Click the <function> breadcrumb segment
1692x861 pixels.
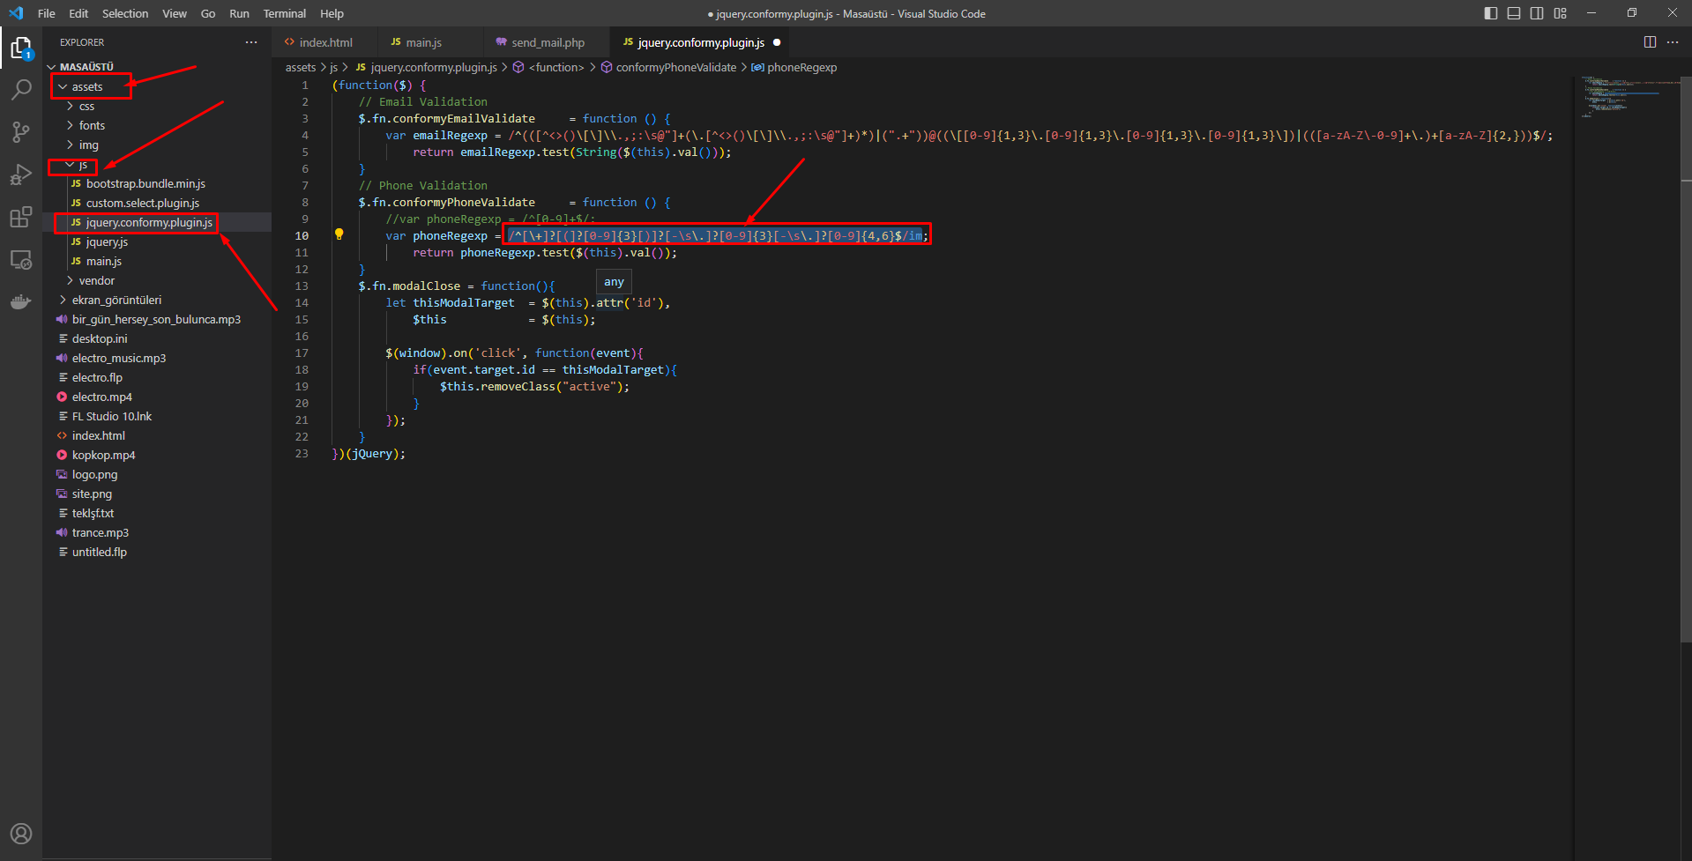point(556,67)
